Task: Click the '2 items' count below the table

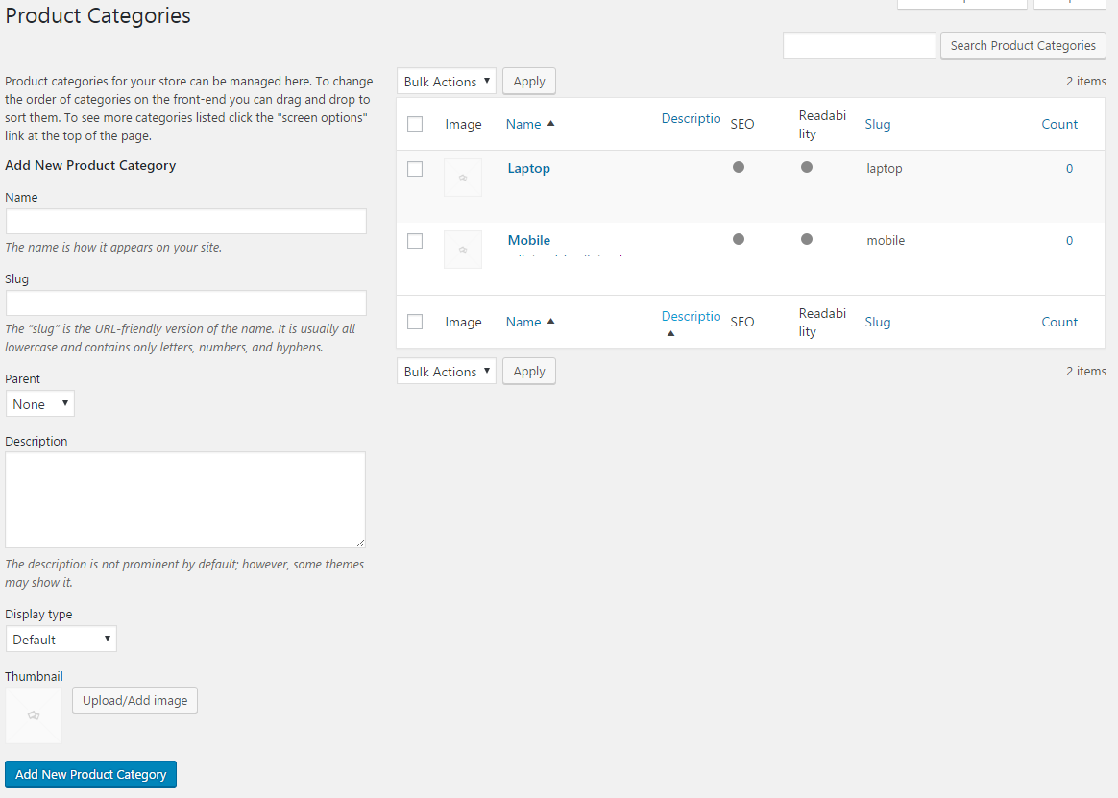Action: [x=1086, y=372]
